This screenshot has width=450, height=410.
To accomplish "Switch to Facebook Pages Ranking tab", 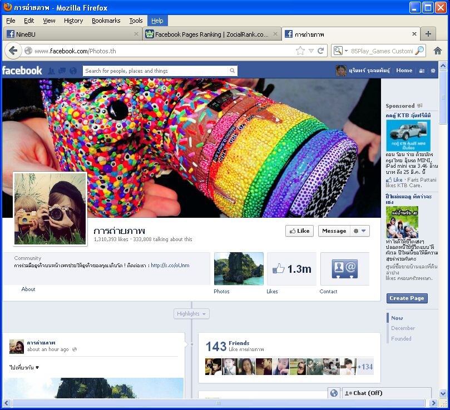I will [x=211, y=34].
